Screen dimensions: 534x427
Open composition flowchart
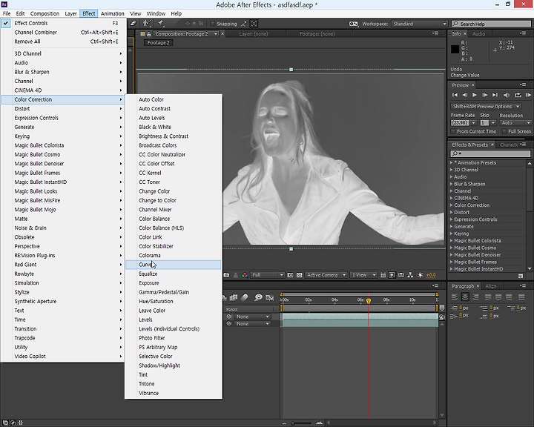[x=410, y=275]
